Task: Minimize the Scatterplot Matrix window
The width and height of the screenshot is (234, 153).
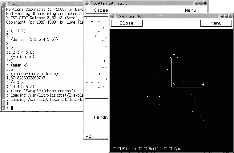Action: click(197, 3)
